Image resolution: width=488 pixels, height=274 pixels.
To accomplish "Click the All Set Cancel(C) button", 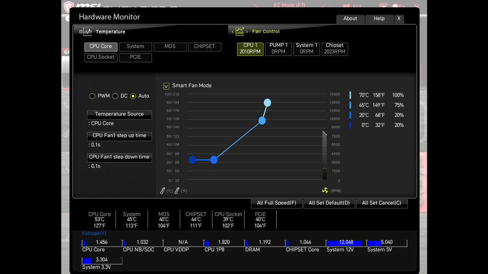I will 381,203.
